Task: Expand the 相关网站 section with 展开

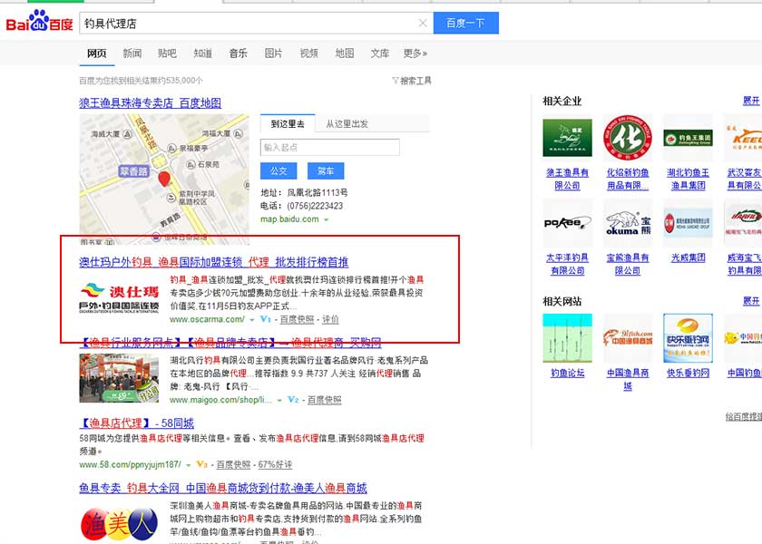Action: tap(751, 301)
